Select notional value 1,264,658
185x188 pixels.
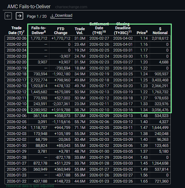click(160, 163)
